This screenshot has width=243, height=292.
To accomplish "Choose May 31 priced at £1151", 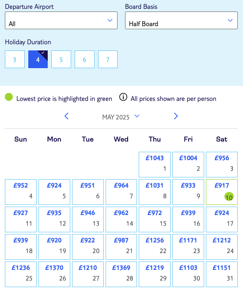I will [222, 274].
